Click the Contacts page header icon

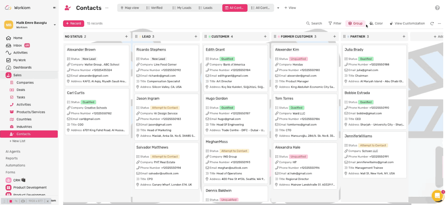(x=68, y=8)
